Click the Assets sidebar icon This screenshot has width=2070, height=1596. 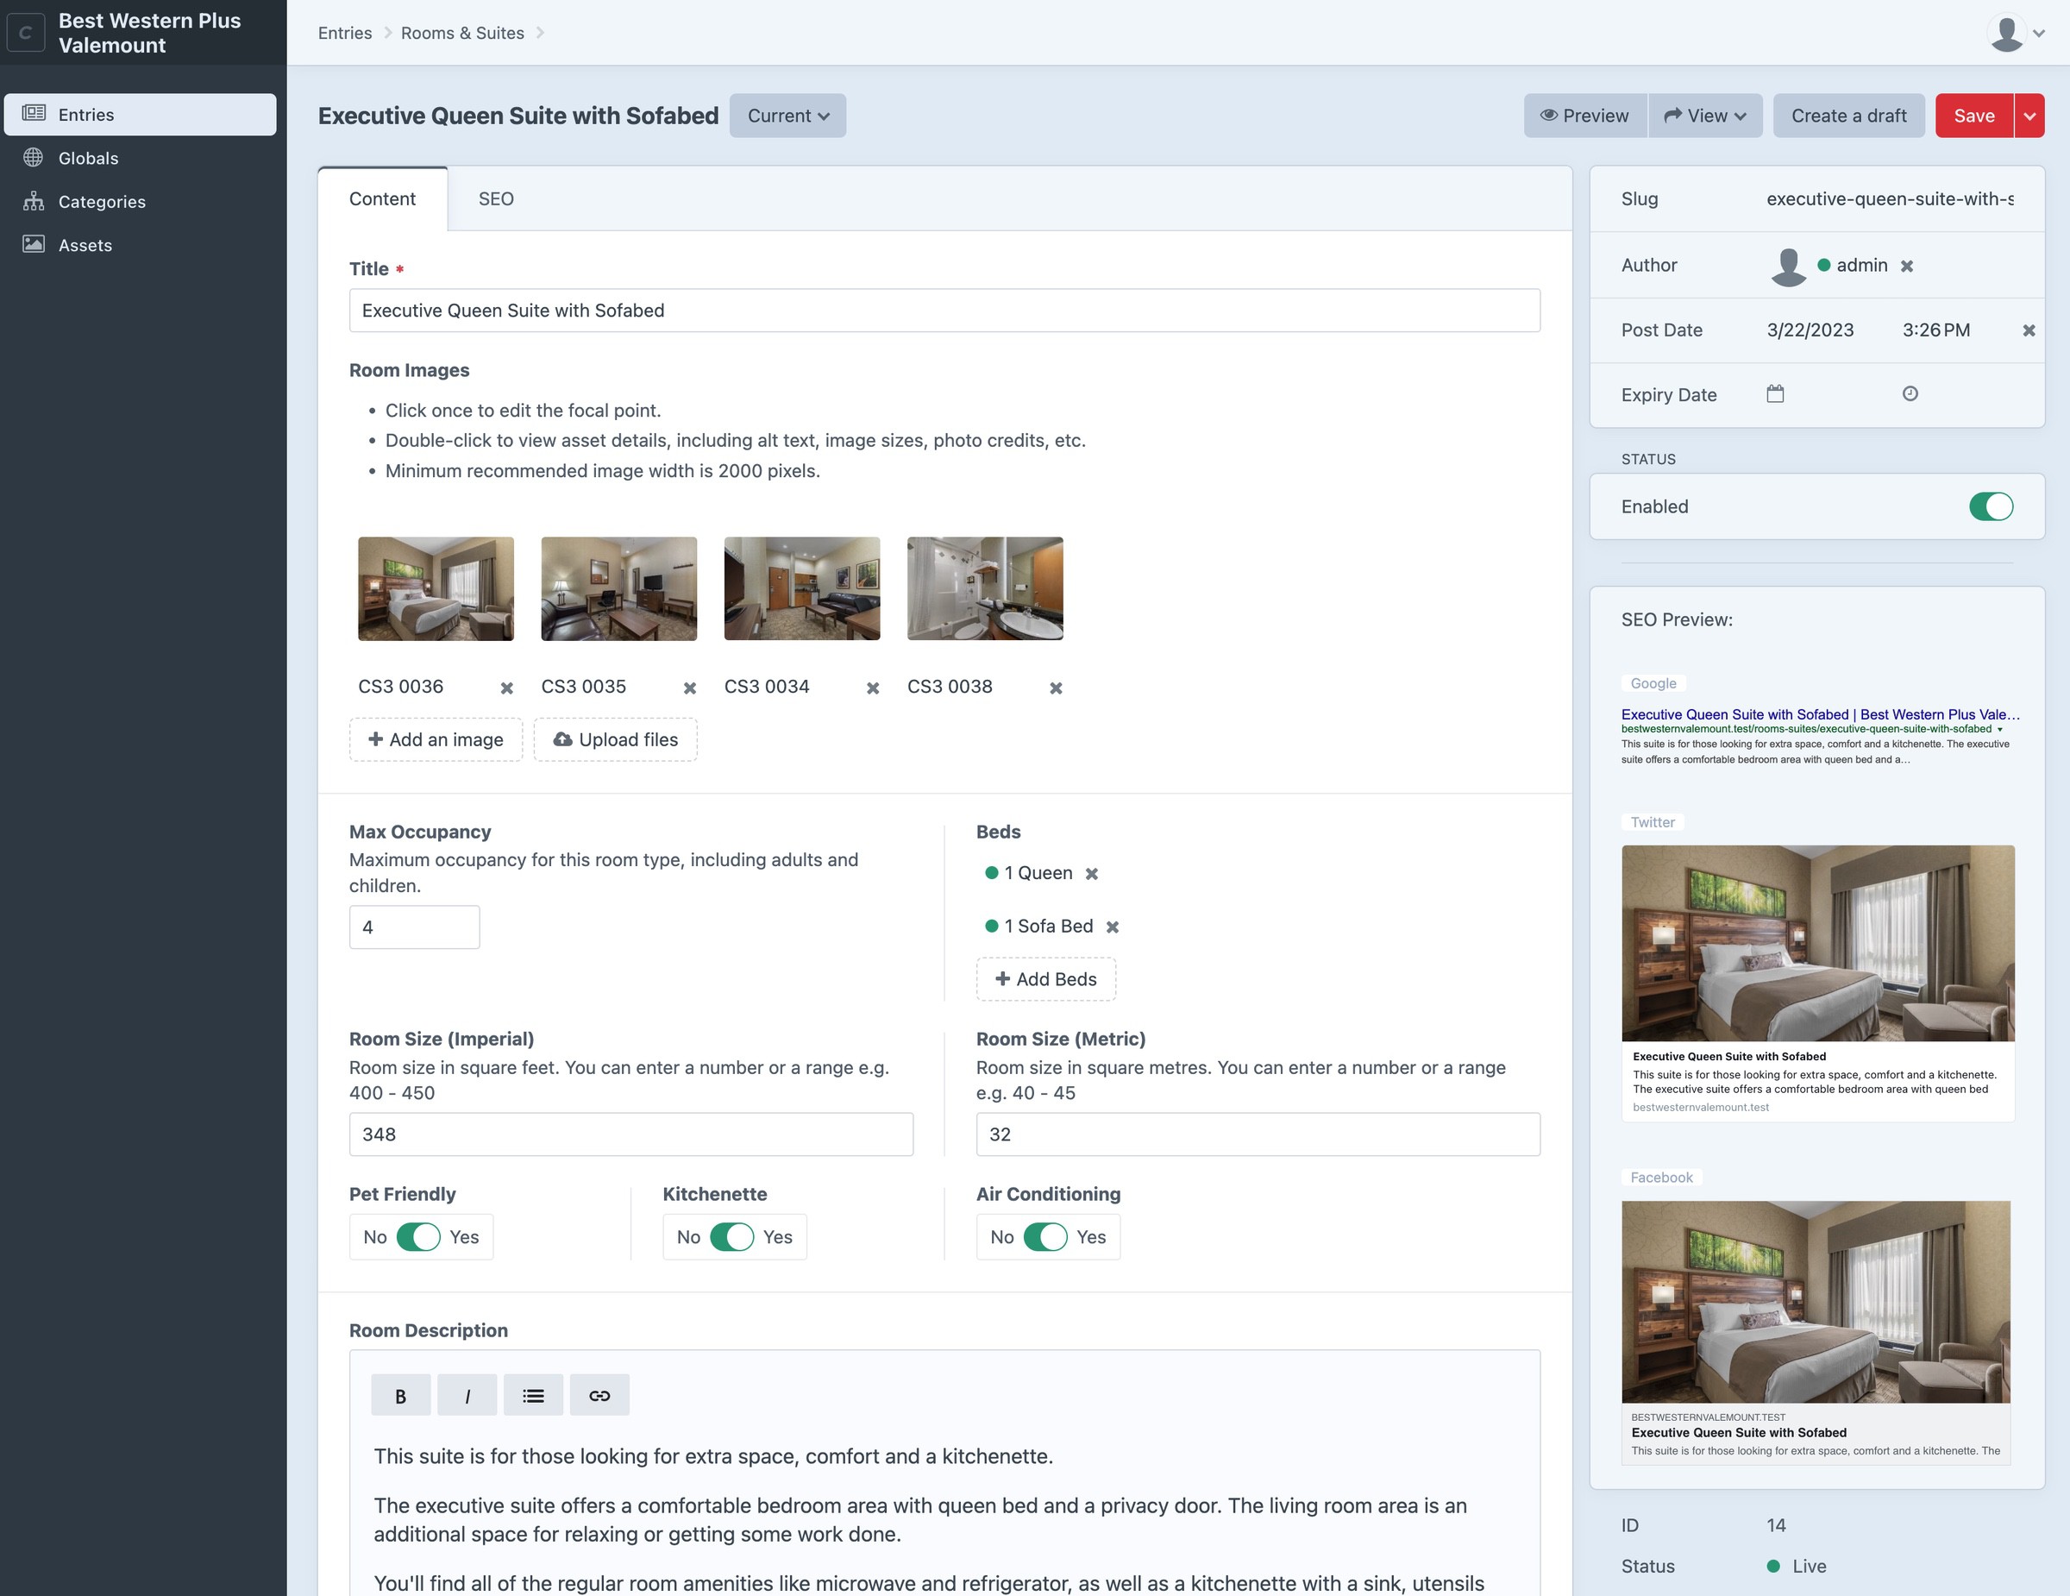click(x=34, y=243)
